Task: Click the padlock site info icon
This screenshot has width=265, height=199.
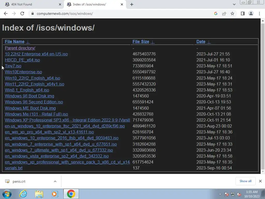Action: (x=33, y=13)
